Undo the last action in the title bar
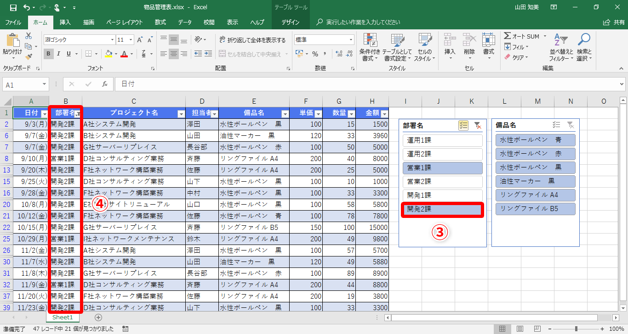 point(27,7)
